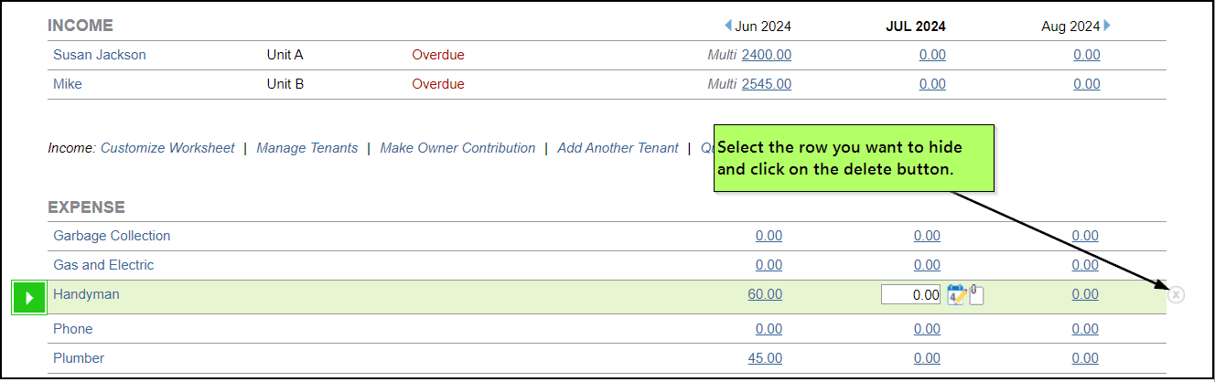Click Make Owner Contribution link

tap(457, 148)
